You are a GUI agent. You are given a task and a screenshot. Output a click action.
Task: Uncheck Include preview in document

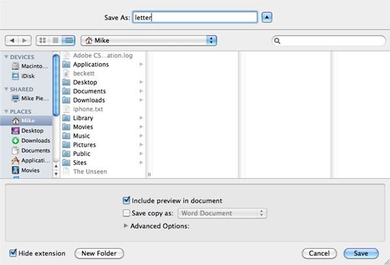click(x=126, y=200)
